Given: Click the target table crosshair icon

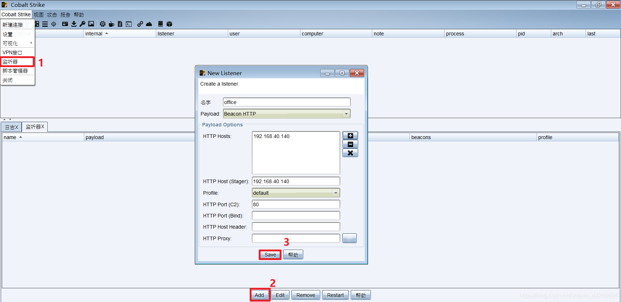Looking at the screenshot, I should point(54,24).
